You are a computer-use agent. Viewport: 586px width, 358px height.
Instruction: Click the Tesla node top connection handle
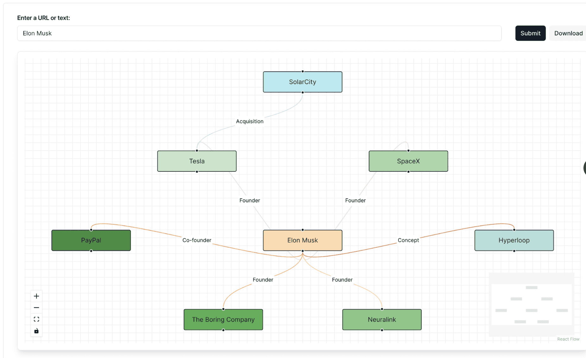coord(197,151)
